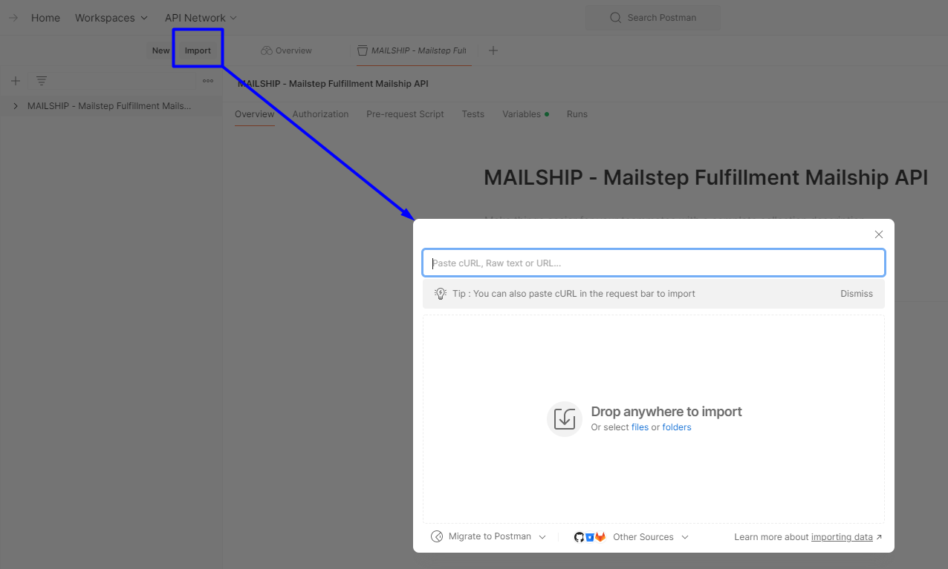Image resolution: width=948 pixels, height=569 pixels.
Task: Click the Import button
Action: click(x=198, y=50)
